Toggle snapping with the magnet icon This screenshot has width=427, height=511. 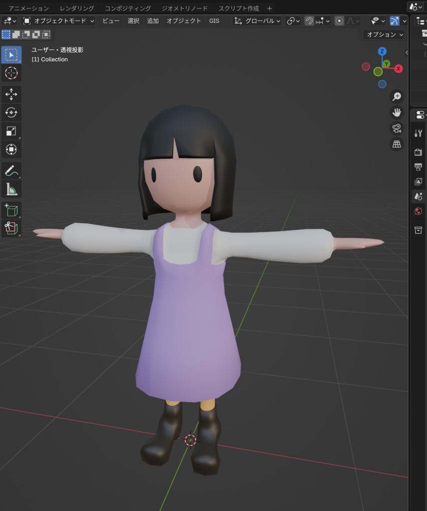pos(309,21)
